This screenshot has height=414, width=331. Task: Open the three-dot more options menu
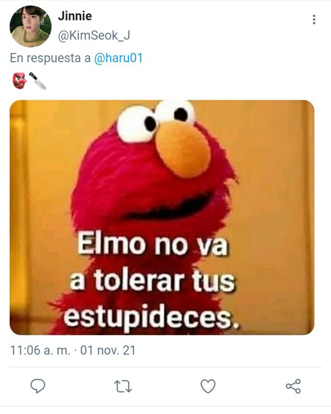[314, 19]
